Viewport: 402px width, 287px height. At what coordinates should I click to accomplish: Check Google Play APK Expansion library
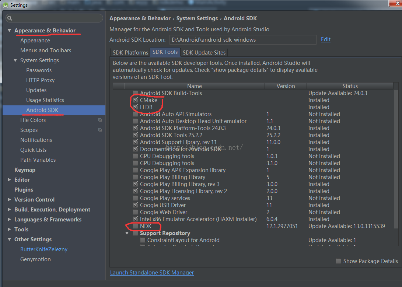[x=136, y=170]
